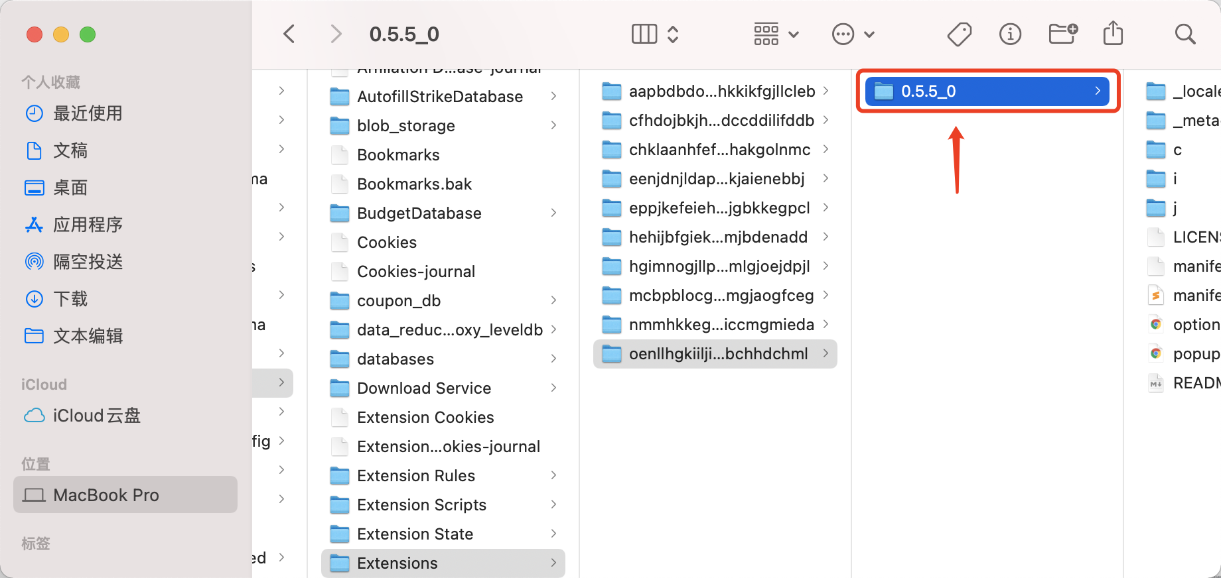
Task: Click the Get Info toolbar icon
Action: tap(1010, 34)
